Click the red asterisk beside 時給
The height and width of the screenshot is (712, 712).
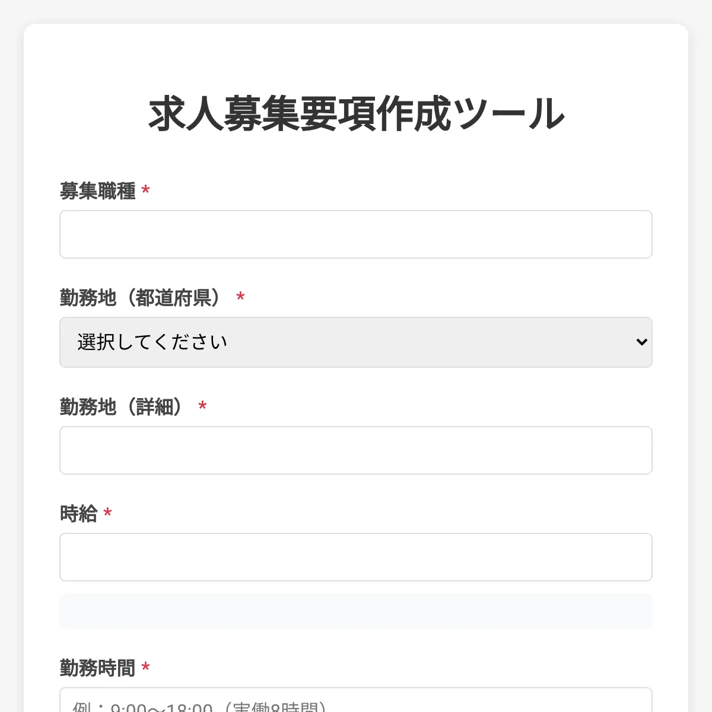[x=107, y=513]
